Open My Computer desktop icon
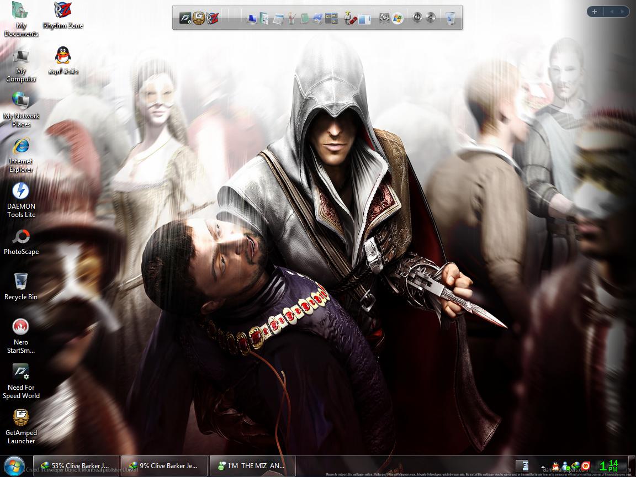Screen dimensions: 636x477 pos(20,65)
